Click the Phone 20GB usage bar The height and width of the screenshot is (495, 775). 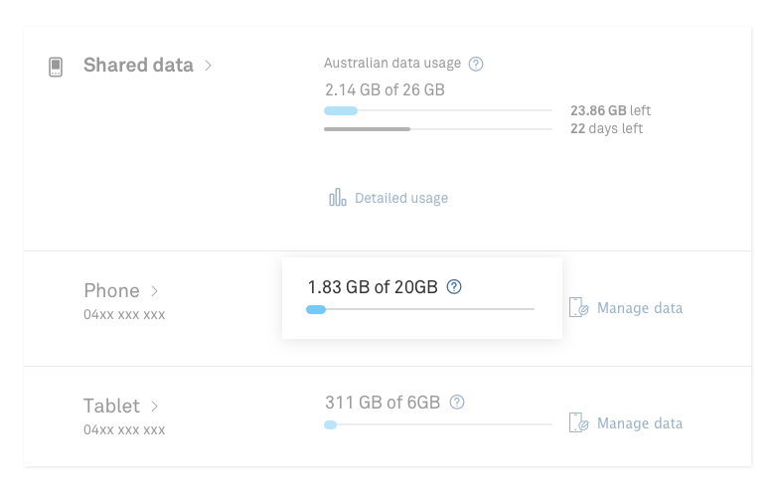click(x=420, y=310)
